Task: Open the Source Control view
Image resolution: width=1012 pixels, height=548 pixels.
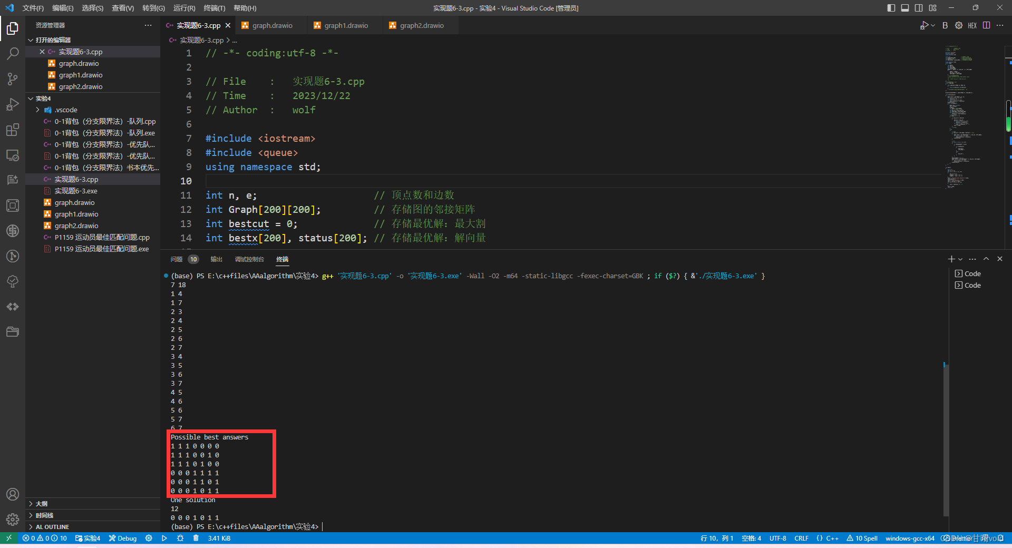Action: tap(13, 79)
